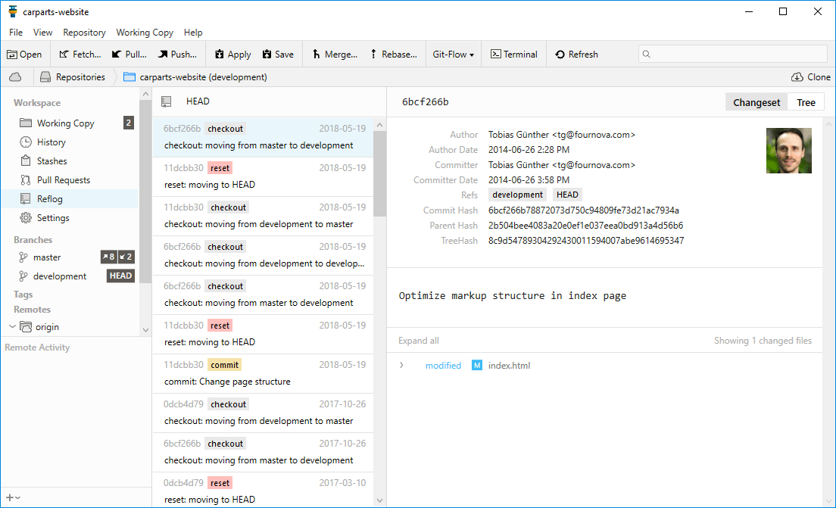Select the Changeset view toggle

[x=756, y=102]
